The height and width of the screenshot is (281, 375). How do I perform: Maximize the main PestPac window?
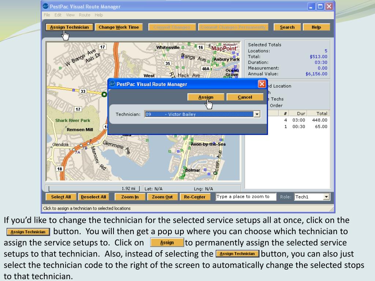pyautogui.click(x=320, y=6)
